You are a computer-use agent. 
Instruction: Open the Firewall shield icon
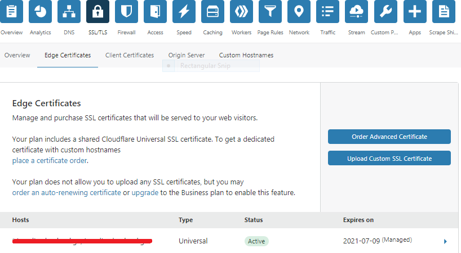pyautogui.click(x=126, y=11)
